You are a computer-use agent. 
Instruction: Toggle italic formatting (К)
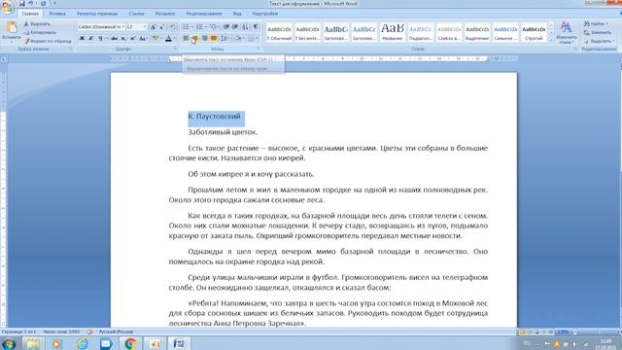pos(90,39)
